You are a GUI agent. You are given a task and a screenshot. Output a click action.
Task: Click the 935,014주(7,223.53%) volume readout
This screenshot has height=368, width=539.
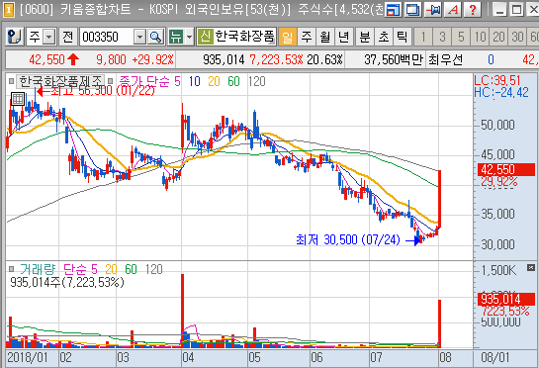pyautogui.click(x=67, y=282)
